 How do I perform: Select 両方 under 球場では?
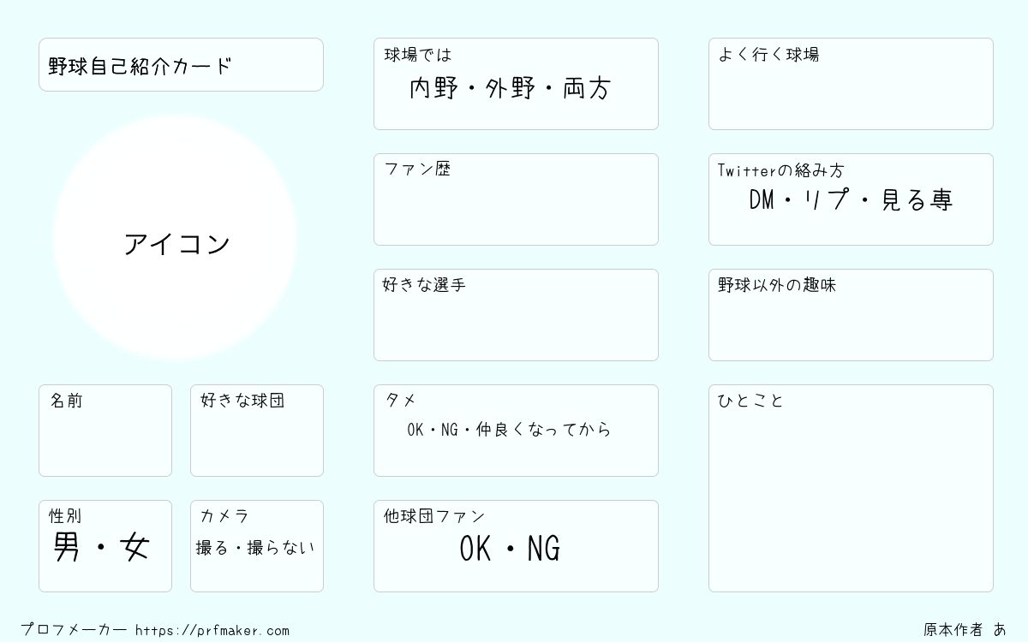tap(587, 88)
